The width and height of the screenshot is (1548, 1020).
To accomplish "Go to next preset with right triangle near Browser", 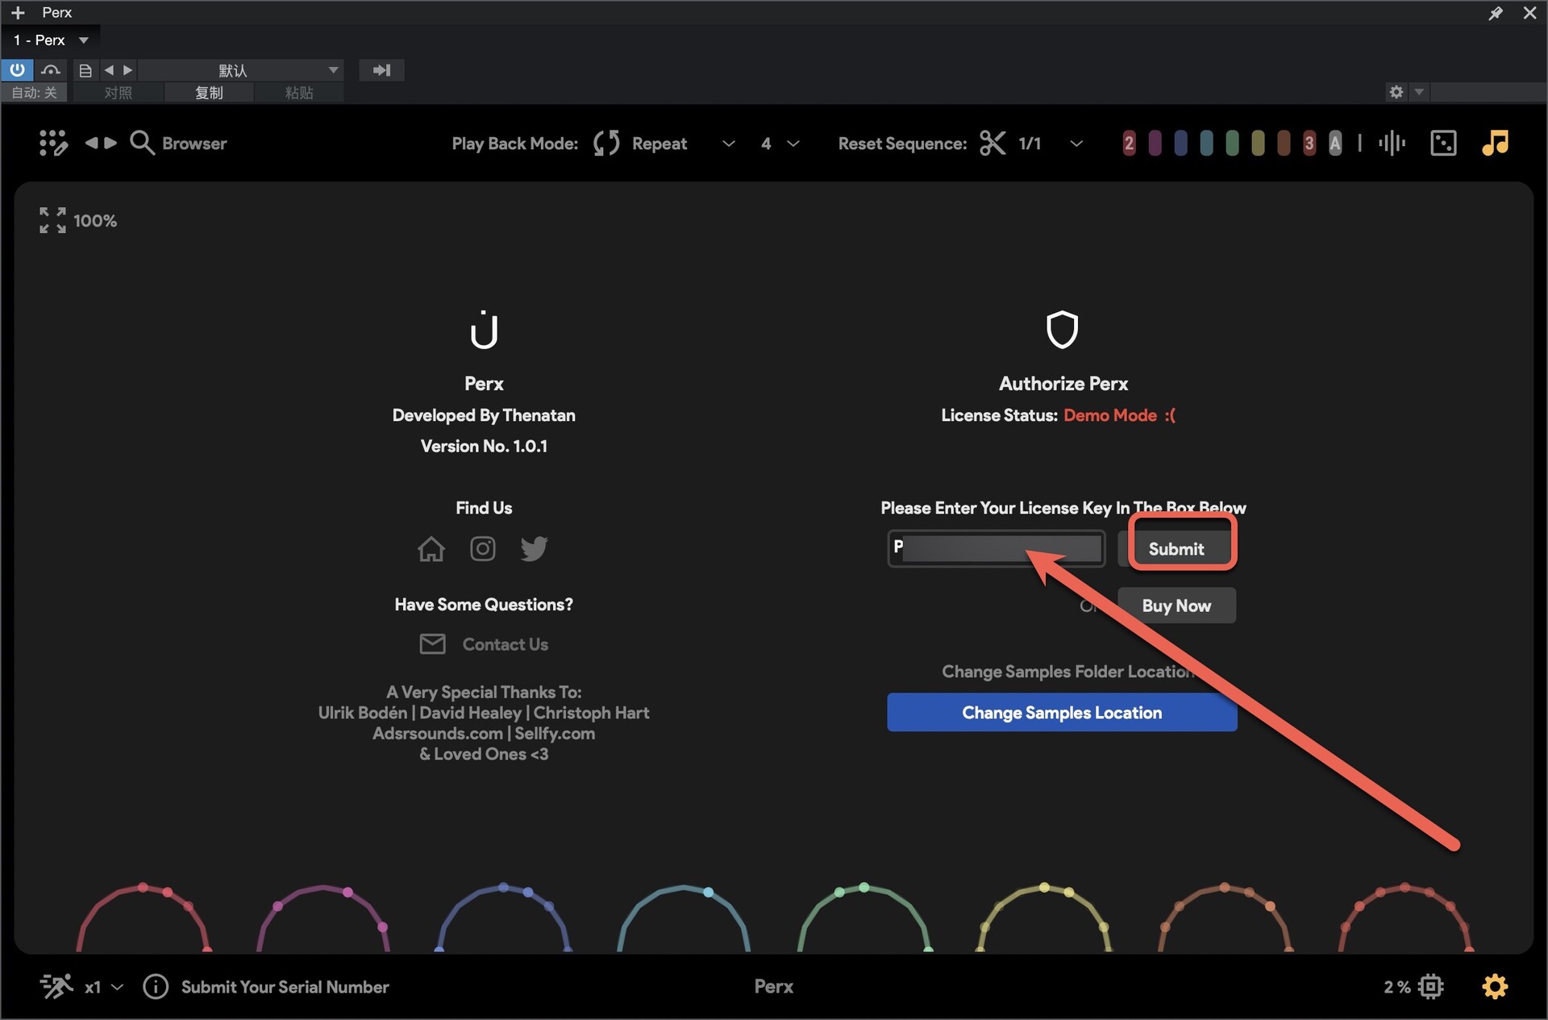I will [111, 143].
